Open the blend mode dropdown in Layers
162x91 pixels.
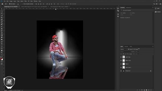(126, 52)
